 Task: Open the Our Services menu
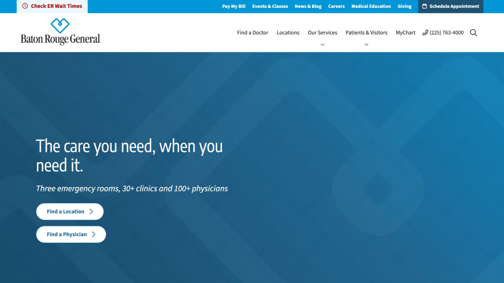[x=322, y=32]
